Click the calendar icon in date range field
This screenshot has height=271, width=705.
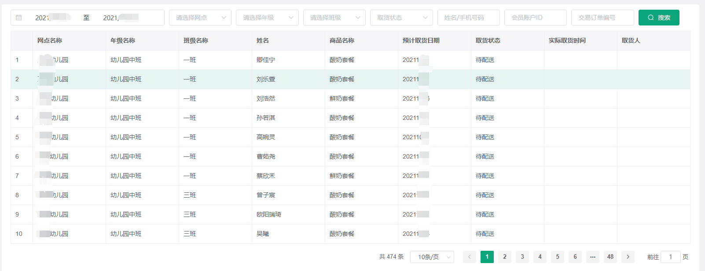(x=19, y=18)
